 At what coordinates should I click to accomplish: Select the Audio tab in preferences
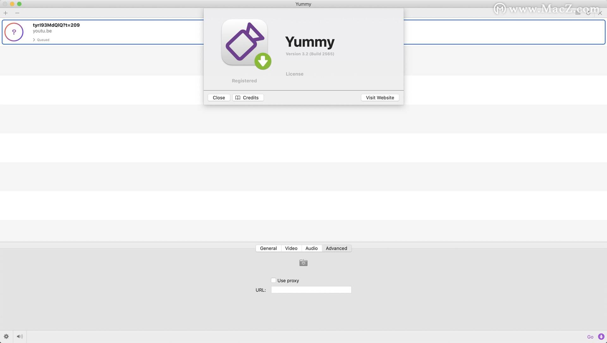(311, 248)
